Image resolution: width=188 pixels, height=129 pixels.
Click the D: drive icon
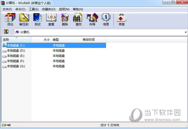pyautogui.click(x=4, y=51)
